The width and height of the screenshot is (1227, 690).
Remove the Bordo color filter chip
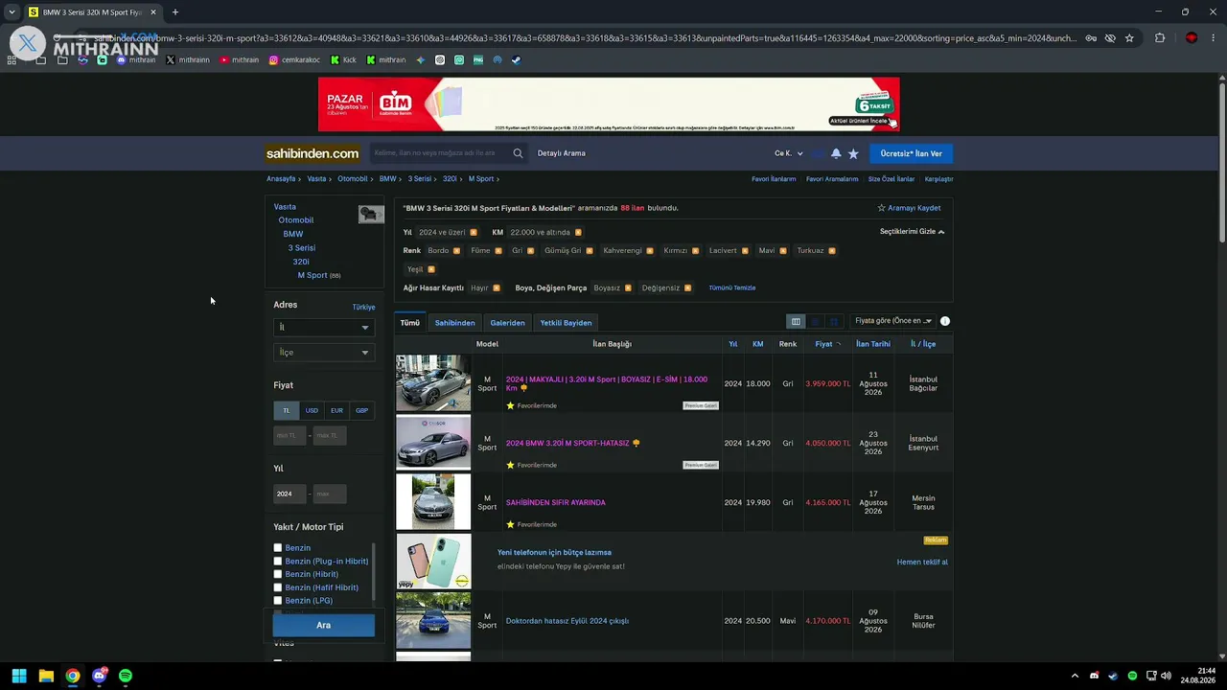[x=456, y=251]
